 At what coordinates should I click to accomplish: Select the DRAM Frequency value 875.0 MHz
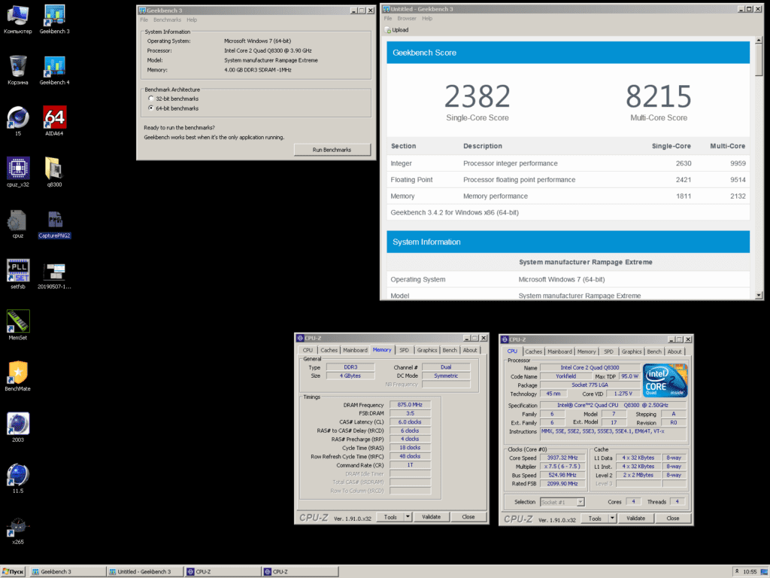[x=410, y=405]
